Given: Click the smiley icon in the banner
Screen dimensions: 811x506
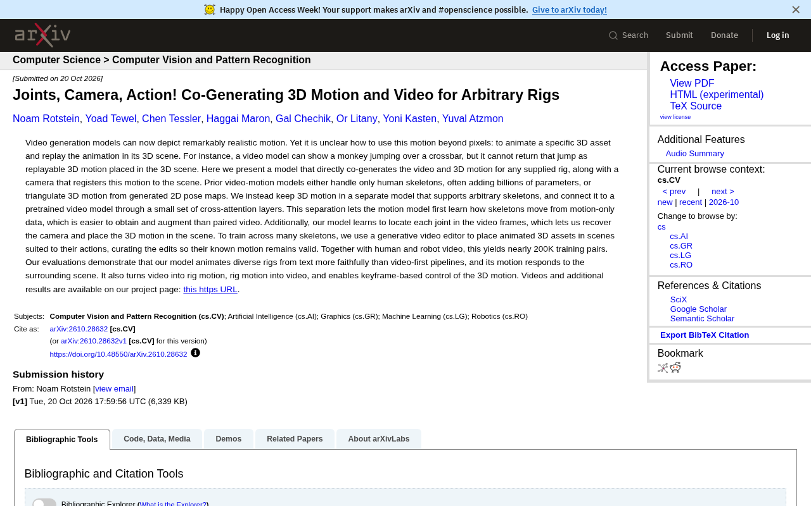Looking at the screenshot, I should pos(210,9).
